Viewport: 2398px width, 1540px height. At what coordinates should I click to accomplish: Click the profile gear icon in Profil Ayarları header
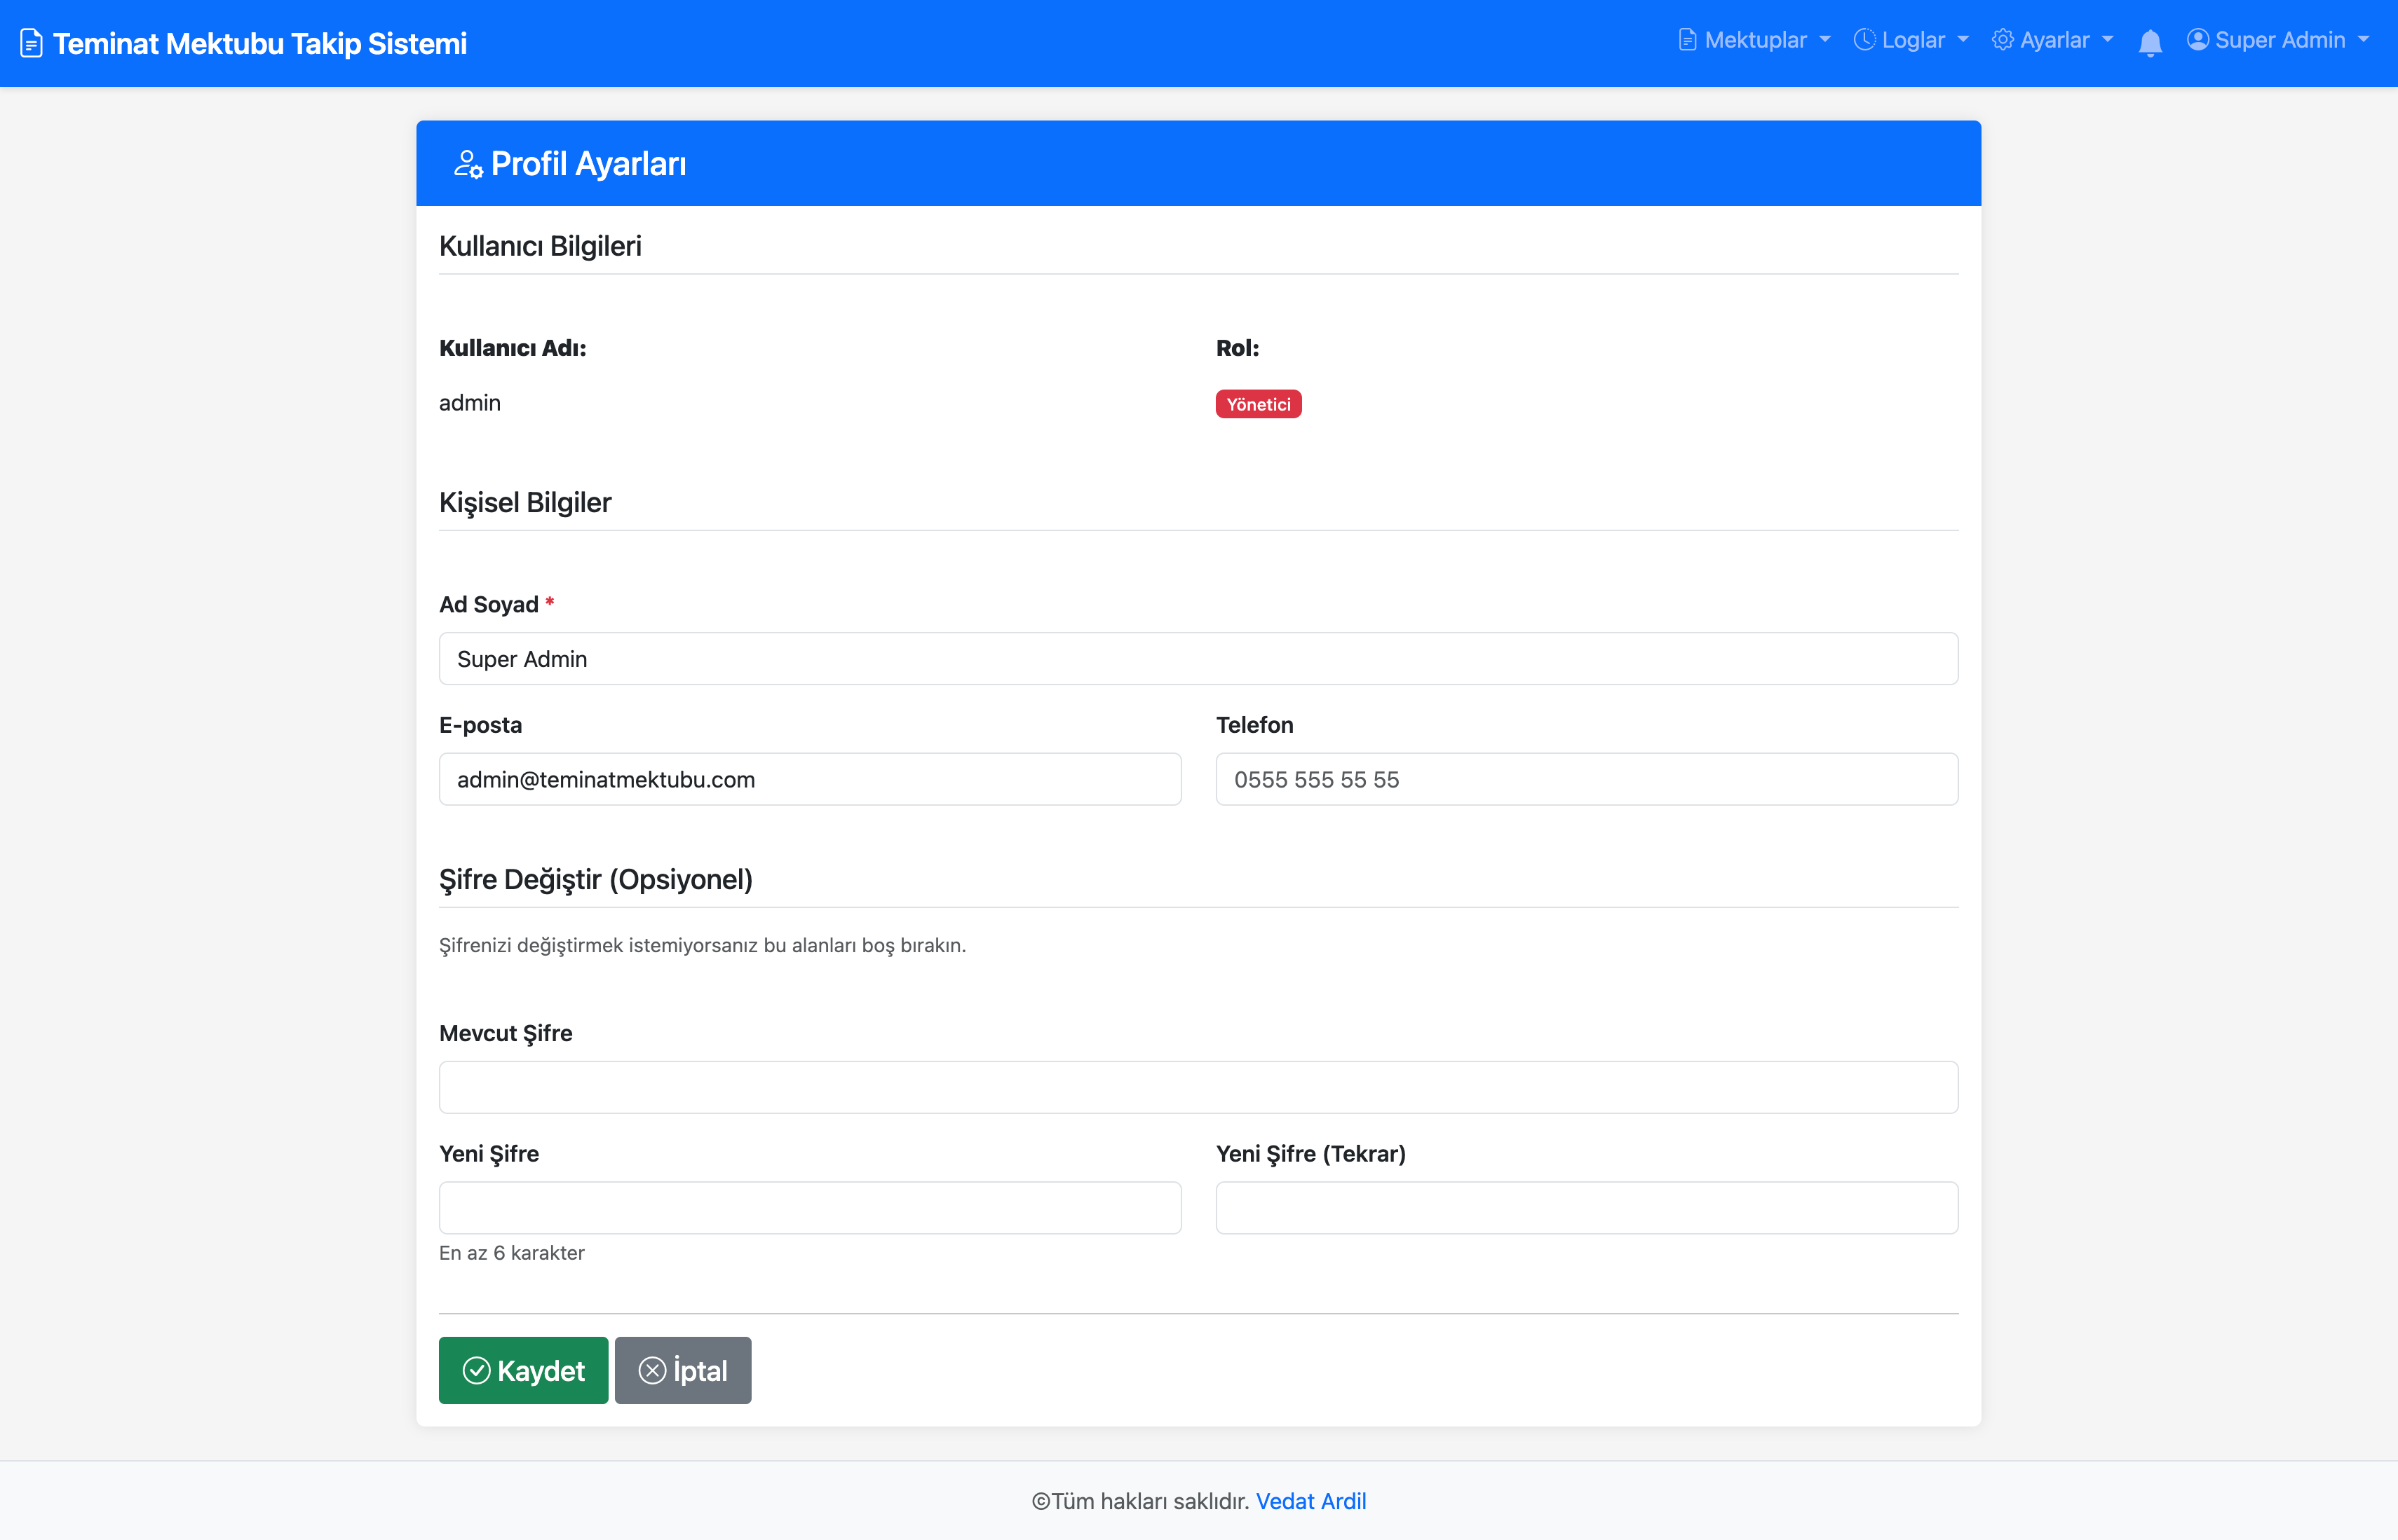click(468, 164)
